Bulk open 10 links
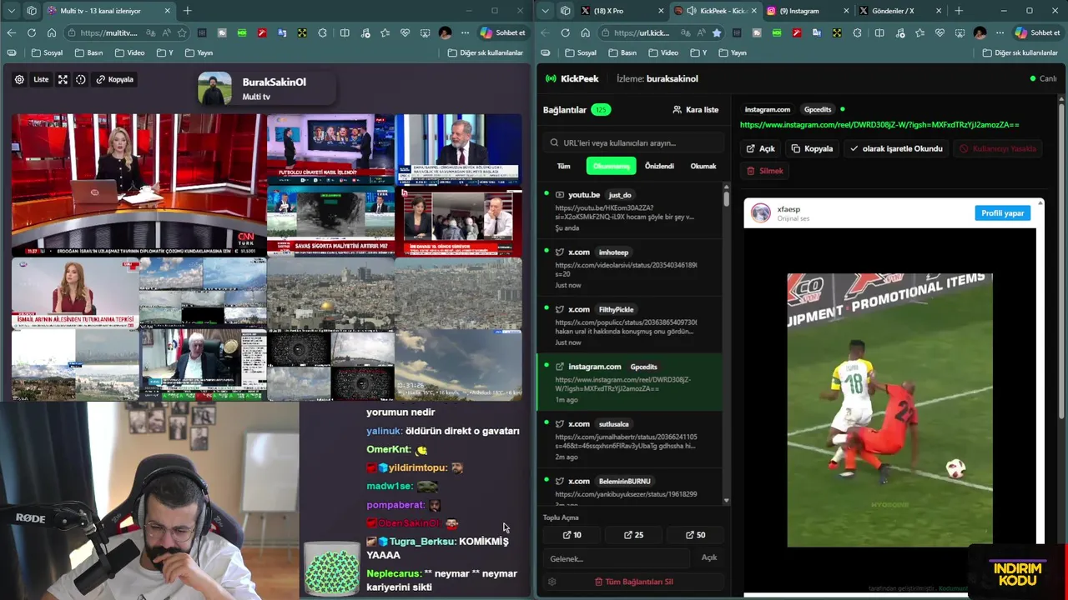1068x600 pixels. pyautogui.click(x=572, y=535)
